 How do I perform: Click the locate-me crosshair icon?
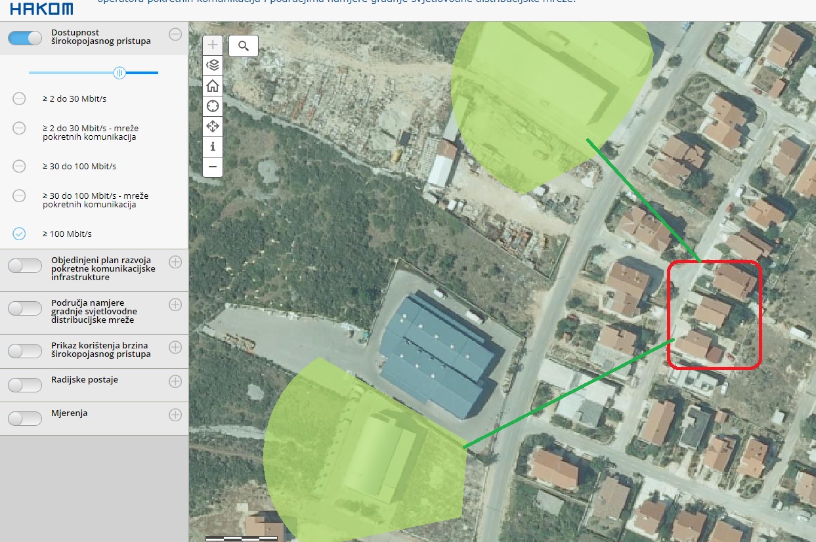pos(213,106)
